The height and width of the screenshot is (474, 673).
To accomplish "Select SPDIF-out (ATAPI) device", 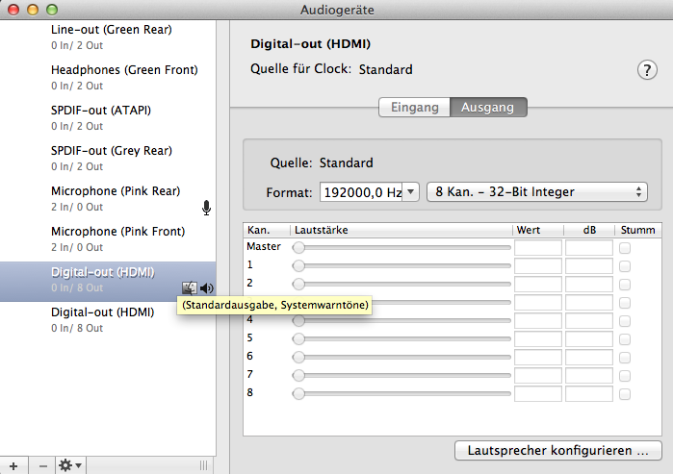I will tap(108, 118).
